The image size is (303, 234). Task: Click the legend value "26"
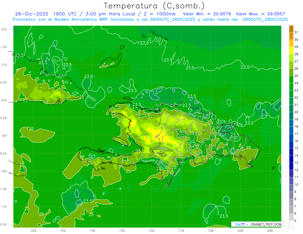(296, 69)
